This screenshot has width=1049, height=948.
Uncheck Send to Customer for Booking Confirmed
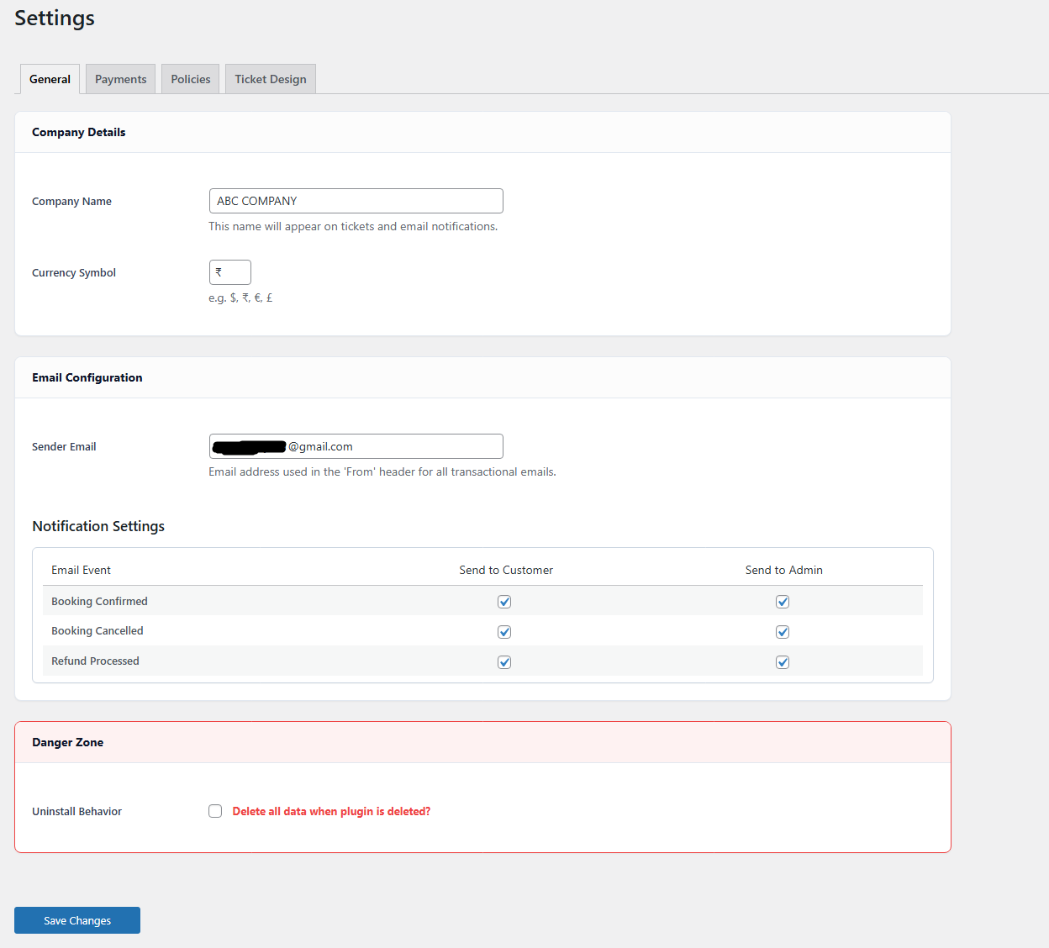(504, 601)
